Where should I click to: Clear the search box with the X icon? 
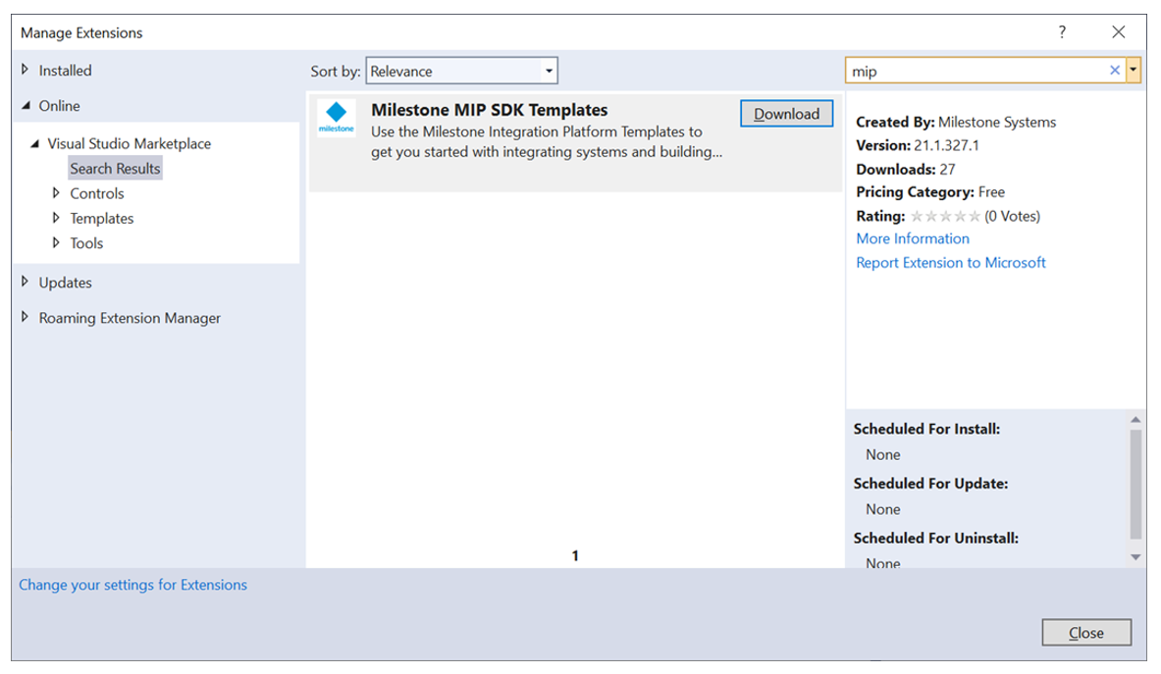(x=1114, y=71)
